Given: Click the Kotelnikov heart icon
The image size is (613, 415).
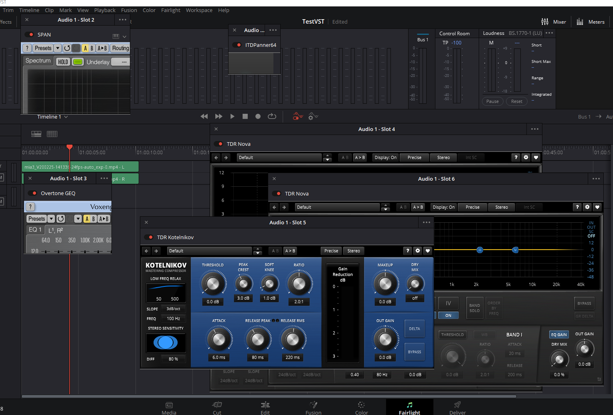Looking at the screenshot, I should pos(428,251).
